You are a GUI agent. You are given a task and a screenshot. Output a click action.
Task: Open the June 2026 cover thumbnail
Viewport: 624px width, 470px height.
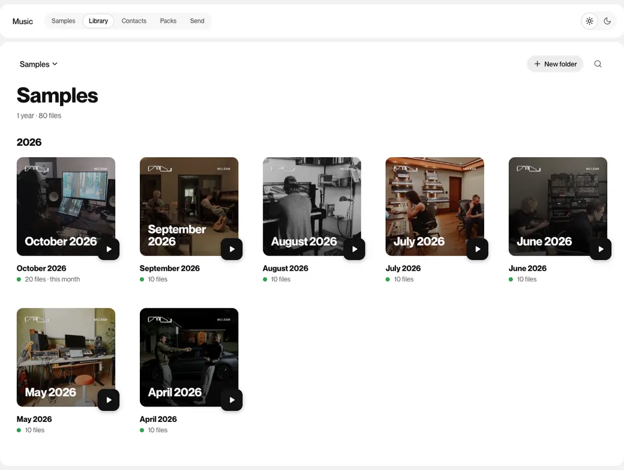point(558,206)
